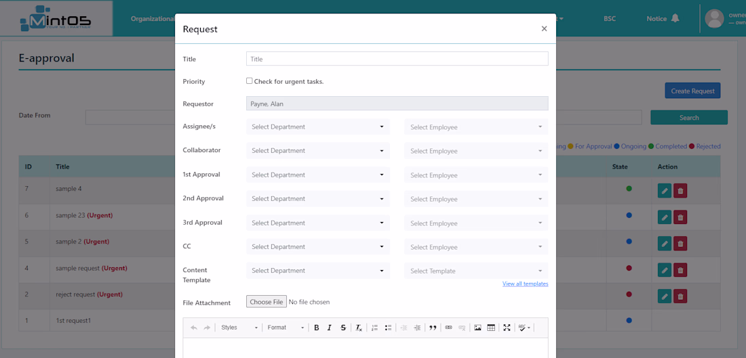The height and width of the screenshot is (358, 746).
Task: Open the Format dropdown in editor
Action: click(286, 328)
